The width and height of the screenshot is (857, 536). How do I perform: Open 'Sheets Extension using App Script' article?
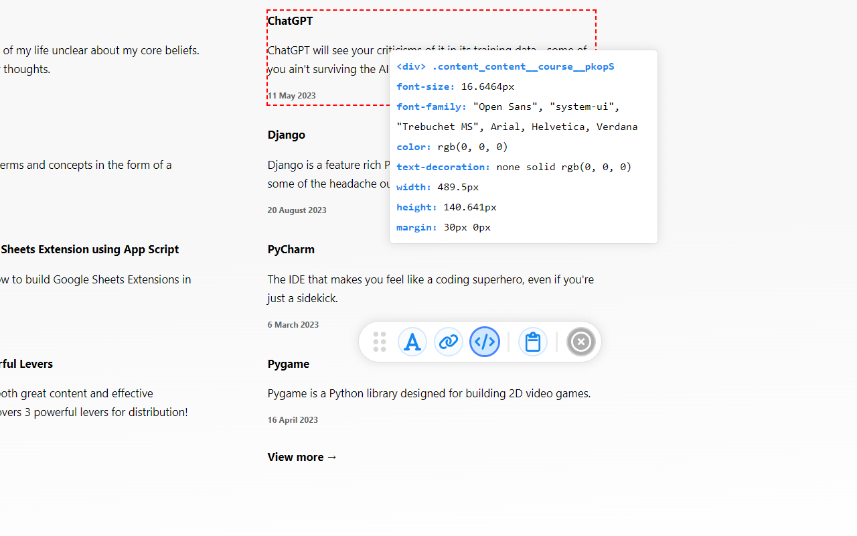tap(90, 249)
